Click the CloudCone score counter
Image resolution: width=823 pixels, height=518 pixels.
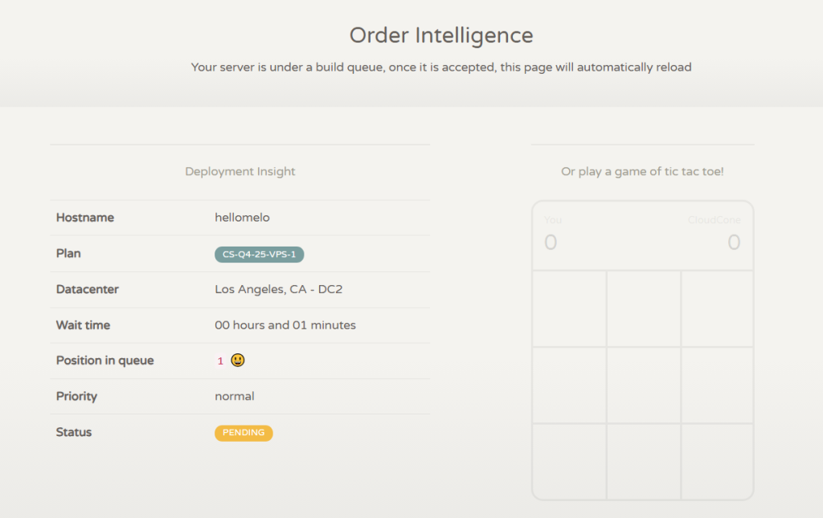tap(733, 242)
